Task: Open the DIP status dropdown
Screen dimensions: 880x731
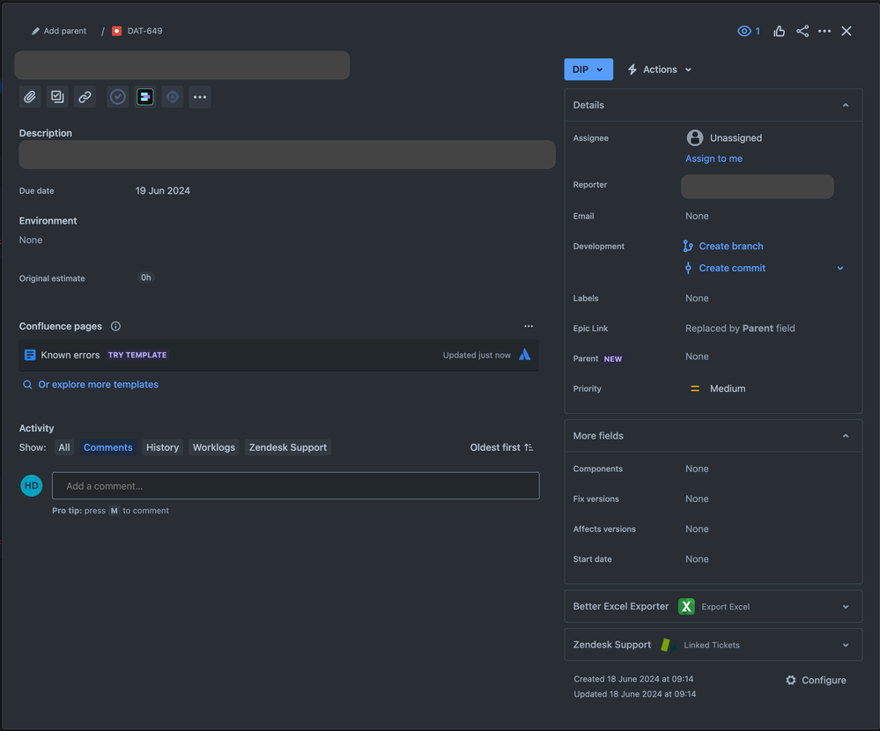Action: coord(588,70)
